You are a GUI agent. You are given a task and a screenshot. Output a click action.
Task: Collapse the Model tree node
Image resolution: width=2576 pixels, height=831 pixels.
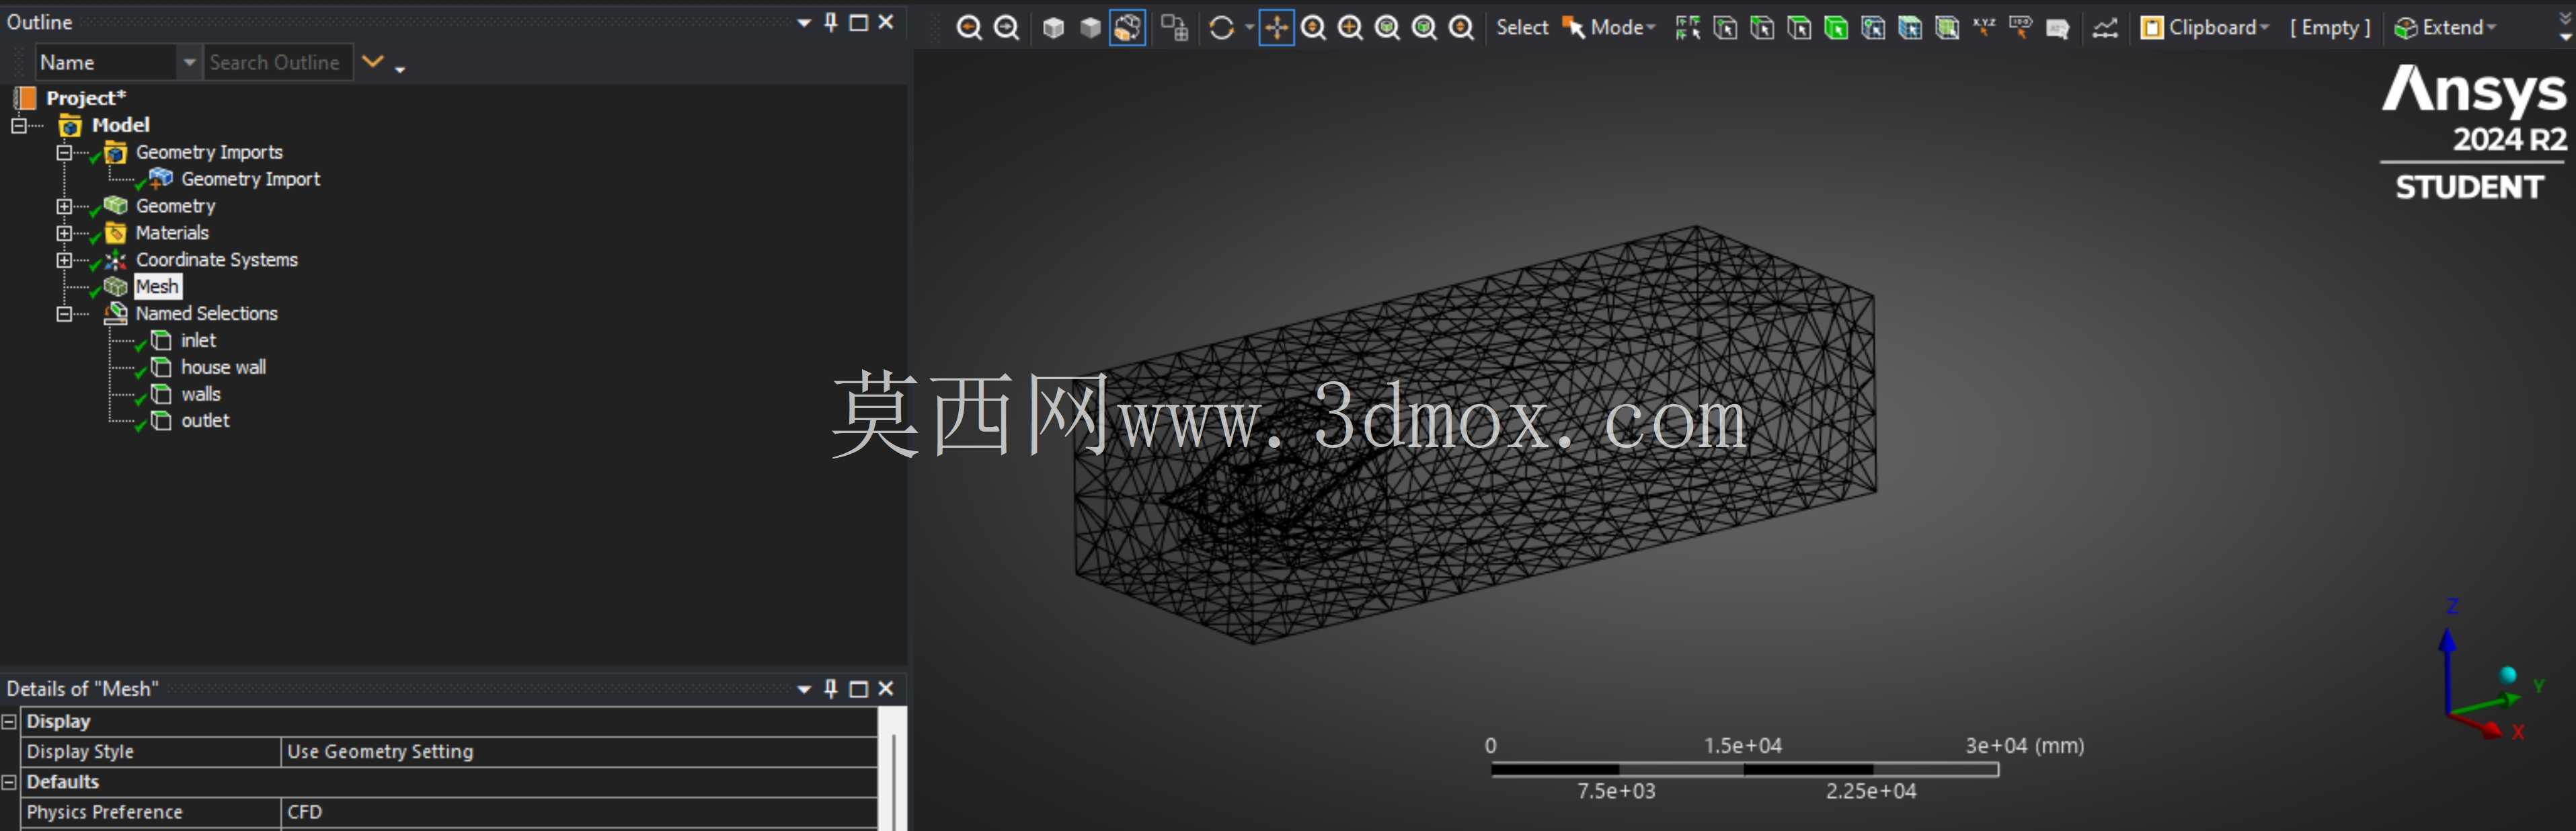click(18, 126)
